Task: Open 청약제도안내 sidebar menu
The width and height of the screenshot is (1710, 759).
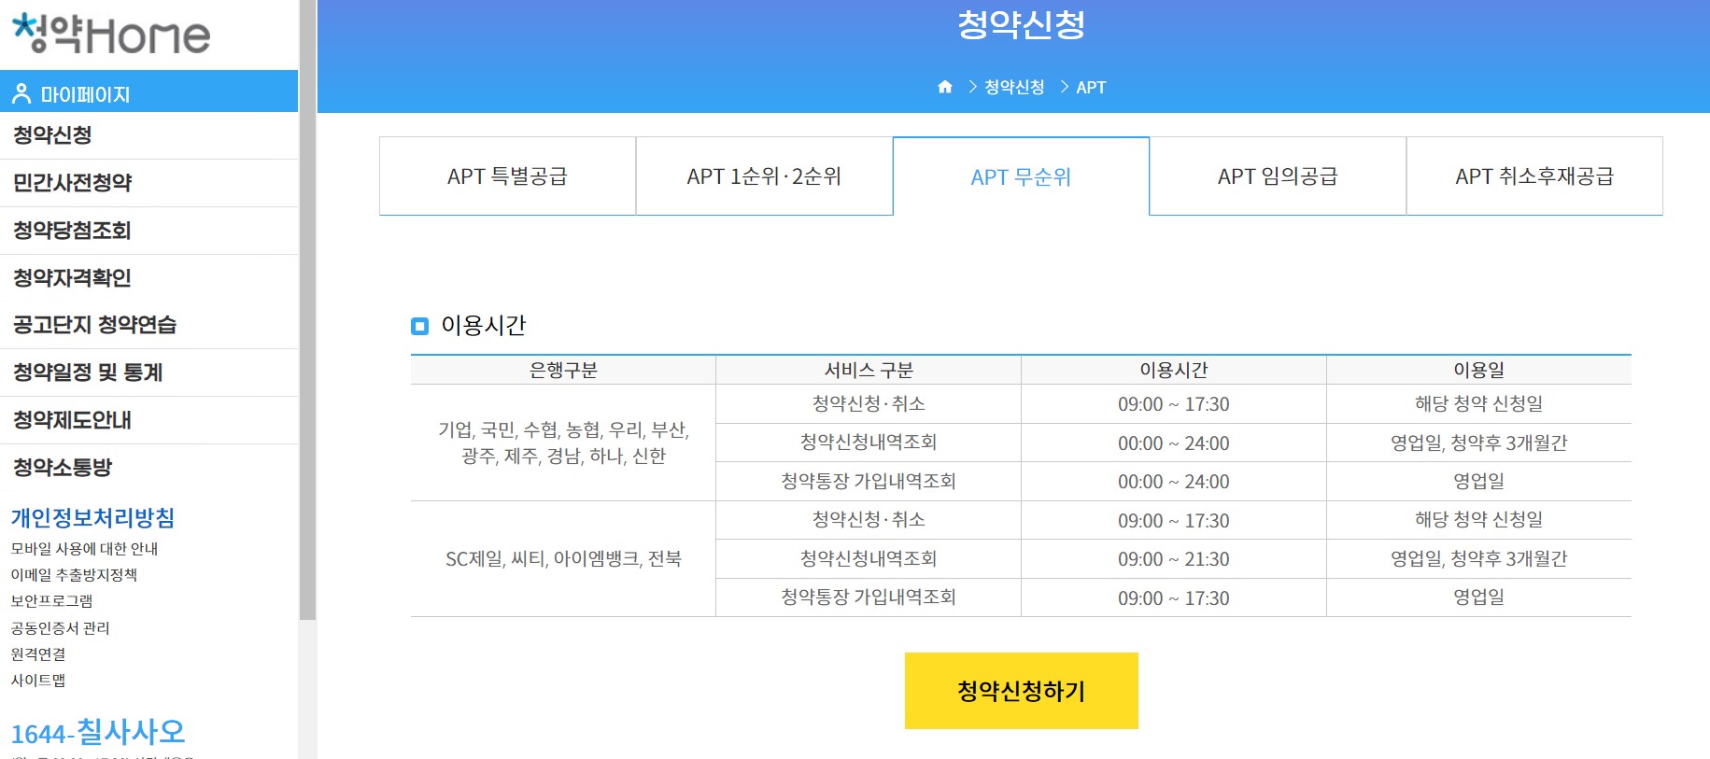Action: click(148, 420)
